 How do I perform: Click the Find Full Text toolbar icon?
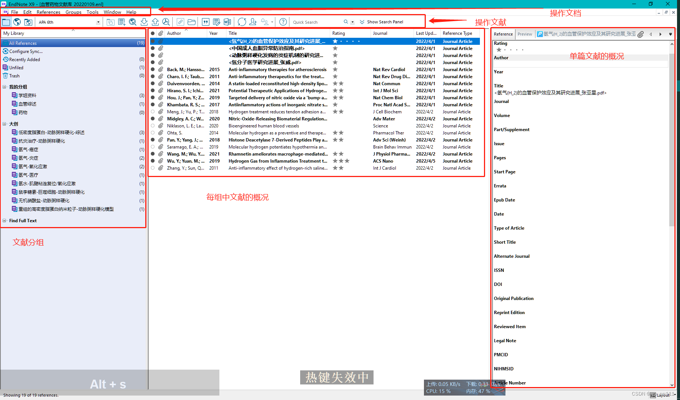click(166, 22)
